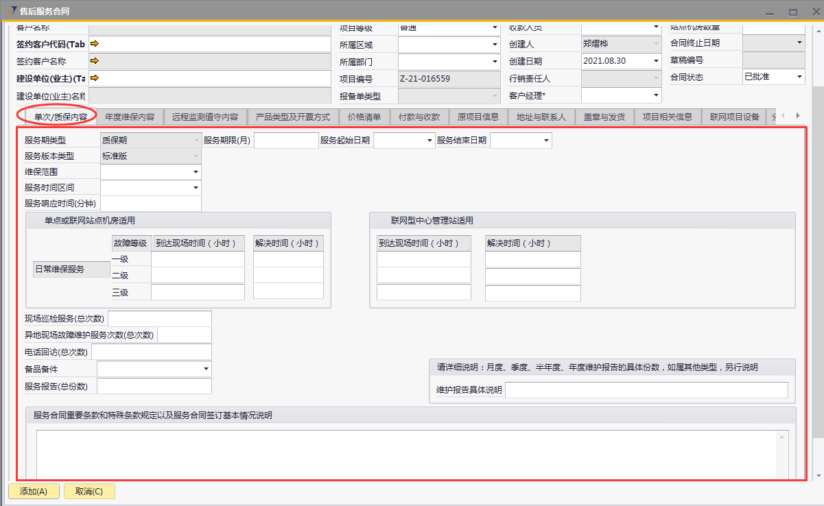Expand the 备品备件 dropdown
The image size is (824, 506).
coord(207,370)
